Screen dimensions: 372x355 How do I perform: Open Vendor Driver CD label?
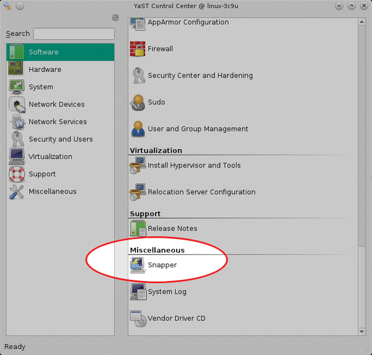click(x=176, y=318)
